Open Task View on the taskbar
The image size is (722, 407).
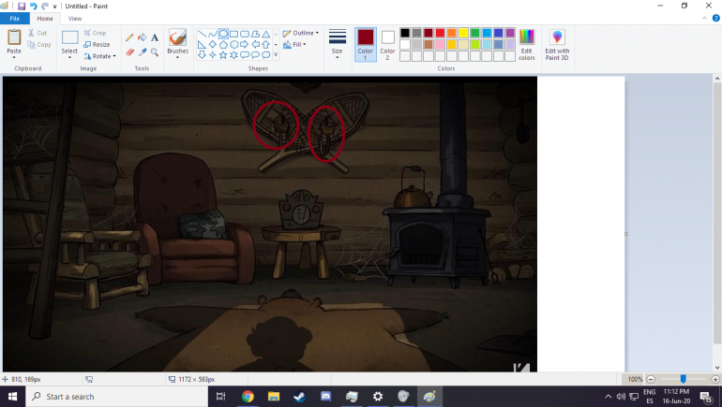(221, 397)
